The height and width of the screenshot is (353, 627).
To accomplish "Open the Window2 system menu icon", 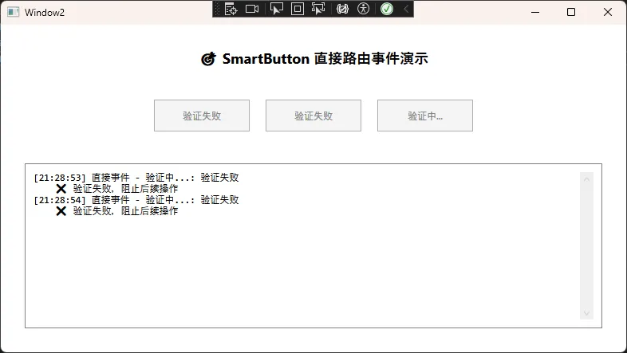I will [13, 12].
